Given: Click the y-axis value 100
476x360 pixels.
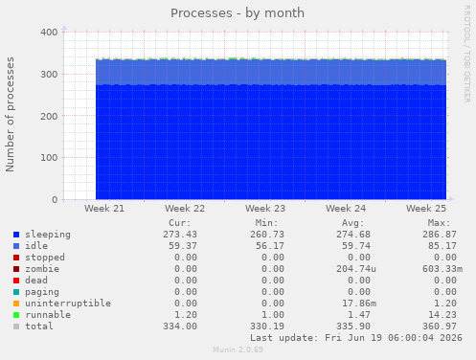Looking at the screenshot, I should tap(49, 158).
